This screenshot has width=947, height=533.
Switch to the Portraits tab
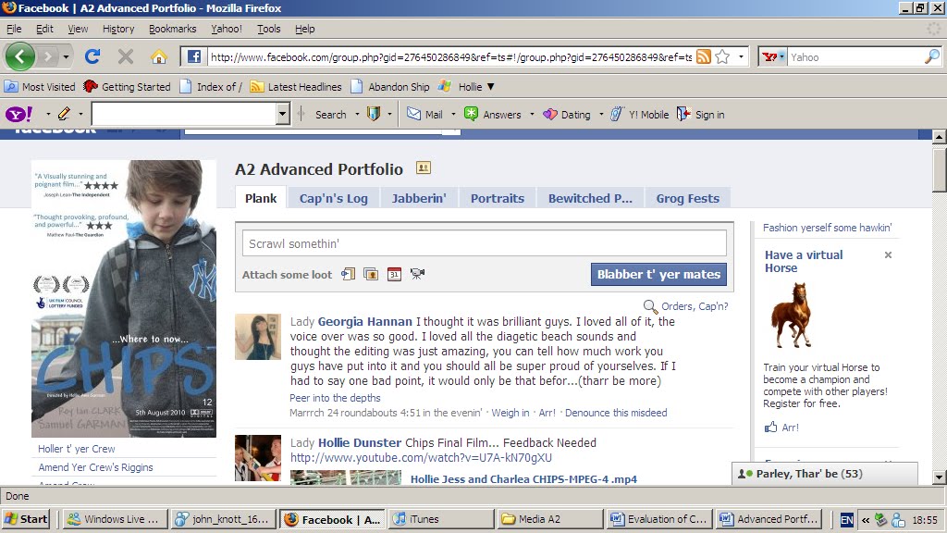point(498,198)
